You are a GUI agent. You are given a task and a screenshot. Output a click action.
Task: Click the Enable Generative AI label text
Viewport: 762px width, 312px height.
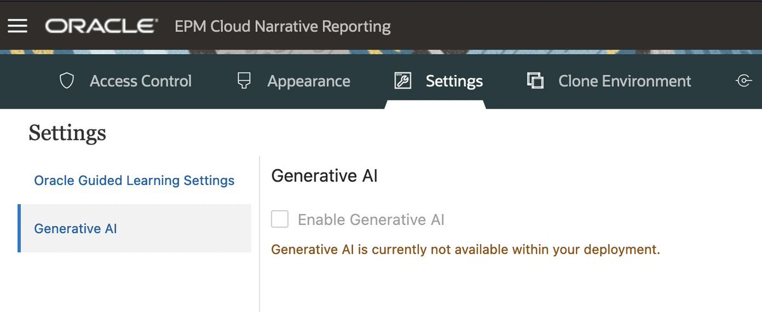click(x=371, y=220)
